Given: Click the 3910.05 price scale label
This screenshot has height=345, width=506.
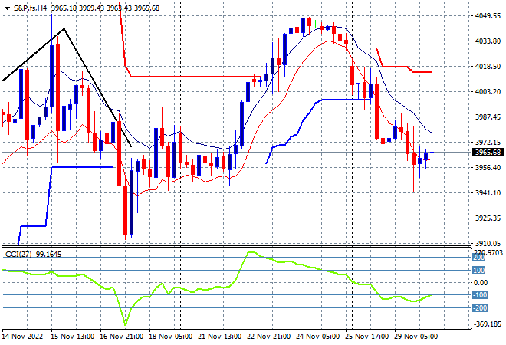Looking at the screenshot, I should (x=488, y=243).
